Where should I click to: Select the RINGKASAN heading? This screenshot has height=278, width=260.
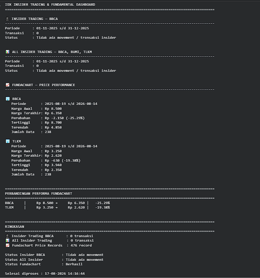click(x=15, y=227)
